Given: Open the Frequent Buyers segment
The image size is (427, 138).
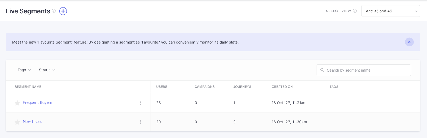Looking at the screenshot, I should pyautogui.click(x=37, y=102).
